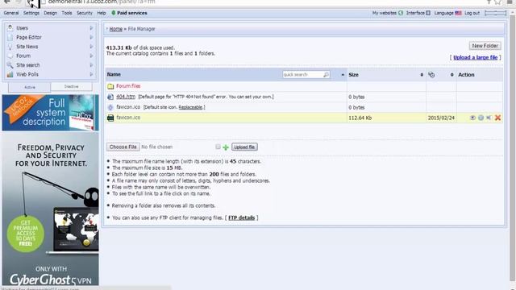Click the quick search magnifier icon
Image resolution: width=516 pixels, height=290 pixels.
click(x=326, y=75)
